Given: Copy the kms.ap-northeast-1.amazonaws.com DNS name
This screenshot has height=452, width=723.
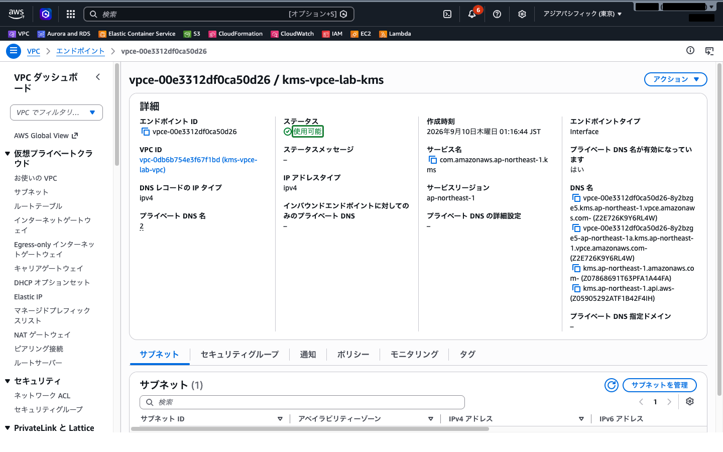Looking at the screenshot, I should (x=576, y=268).
